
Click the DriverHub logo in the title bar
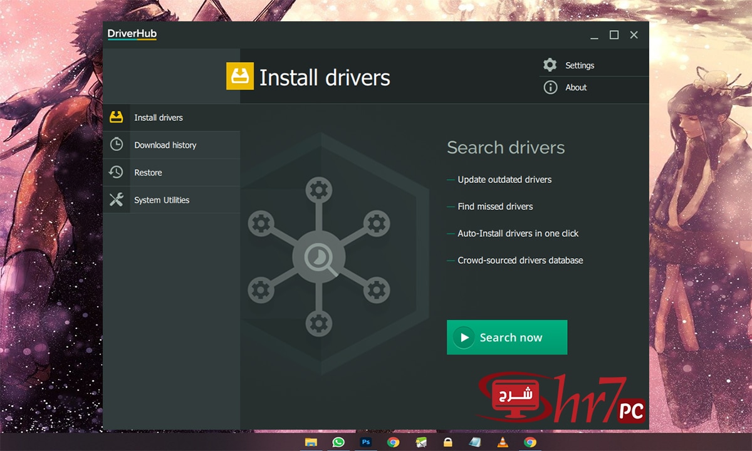[x=132, y=34]
